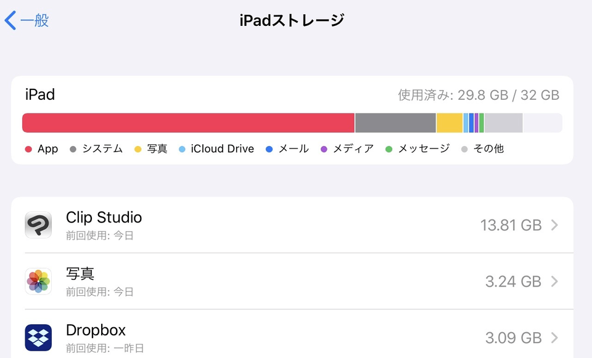
Task: Click the gray システム legend dot
Action: tap(73, 149)
